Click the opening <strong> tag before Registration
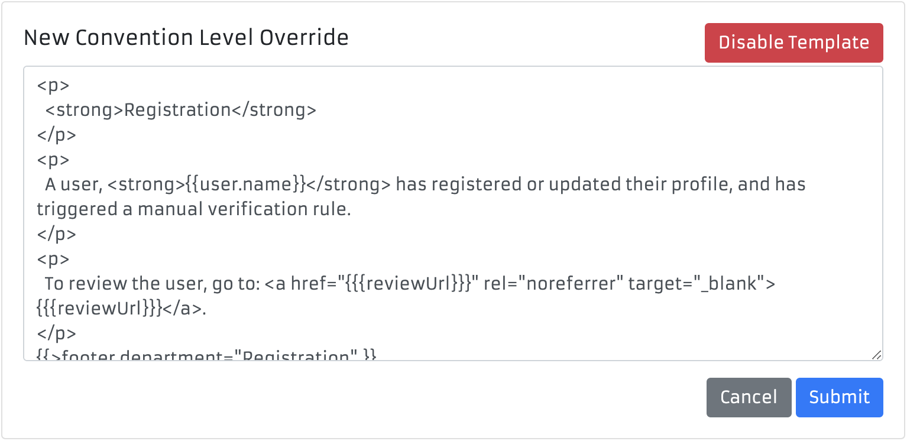This screenshot has width=907, height=441. pos(85,110)
